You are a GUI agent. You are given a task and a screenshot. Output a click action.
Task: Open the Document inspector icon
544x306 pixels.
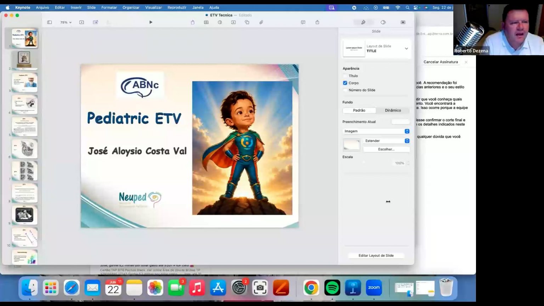click(x=403, y=22)
